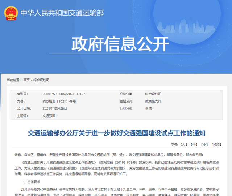Click the 当前位置 breadcrumb label

coord(14,80)
